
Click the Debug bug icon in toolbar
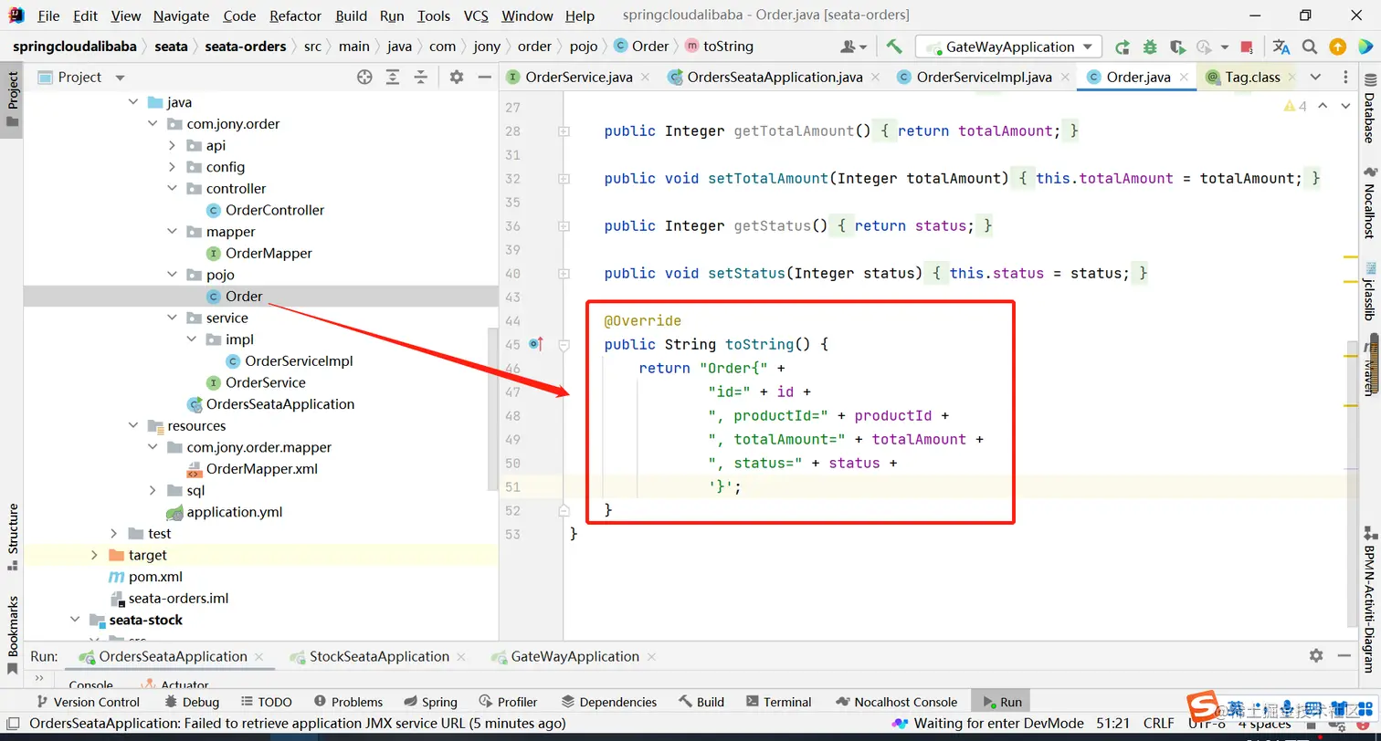1150,47
